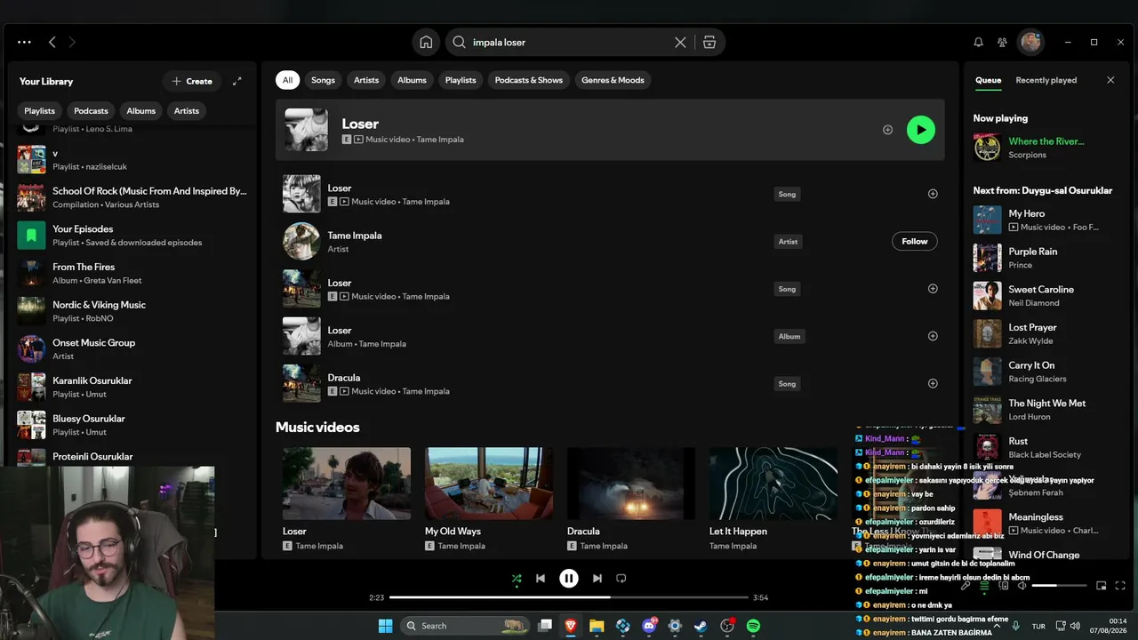Open the Tame Impala artist result
This screenshot has height=640, width=1138.
(610, 242)
